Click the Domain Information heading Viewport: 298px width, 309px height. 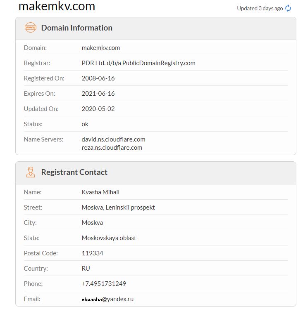click(76, 28)
